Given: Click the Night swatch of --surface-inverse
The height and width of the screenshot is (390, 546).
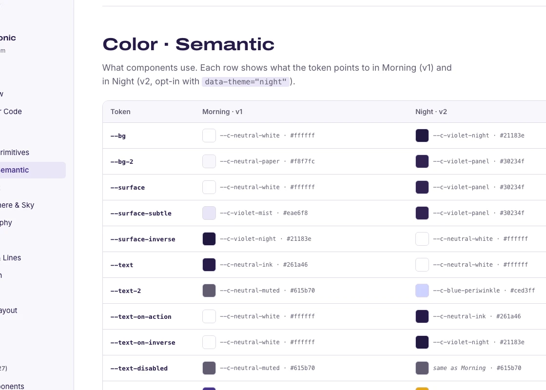Looking at the screenshot, I should [x=422, y=239].
